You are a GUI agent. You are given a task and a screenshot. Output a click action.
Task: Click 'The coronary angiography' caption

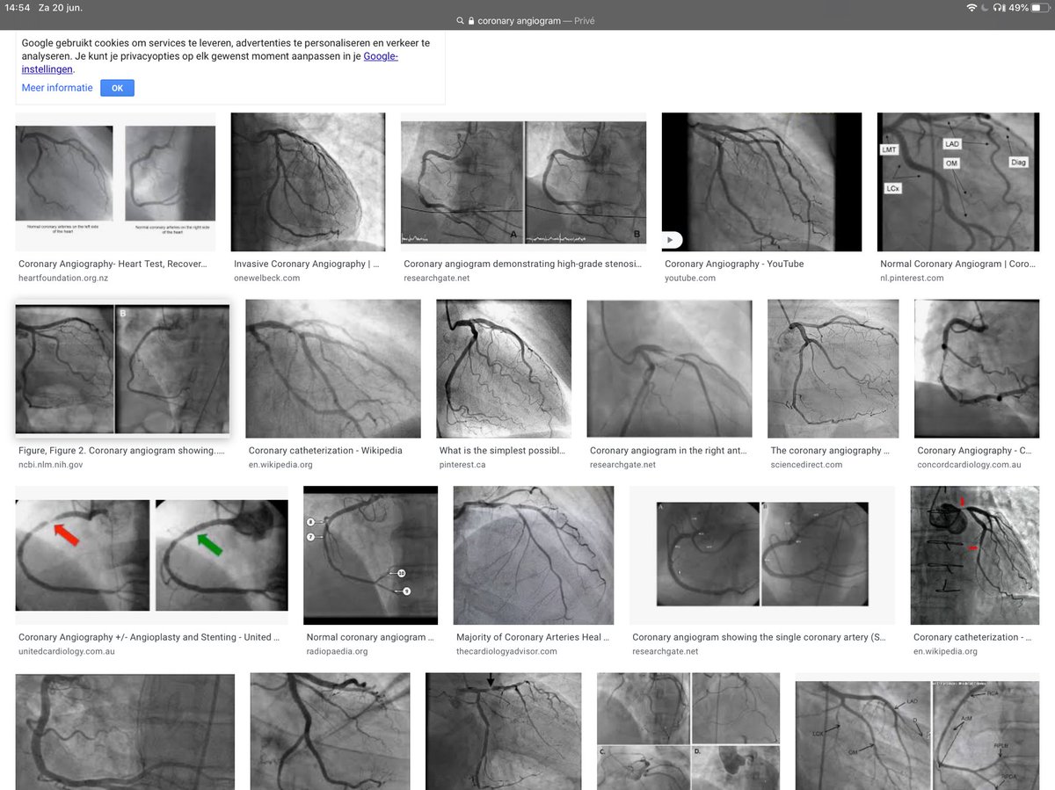(831, 451)
